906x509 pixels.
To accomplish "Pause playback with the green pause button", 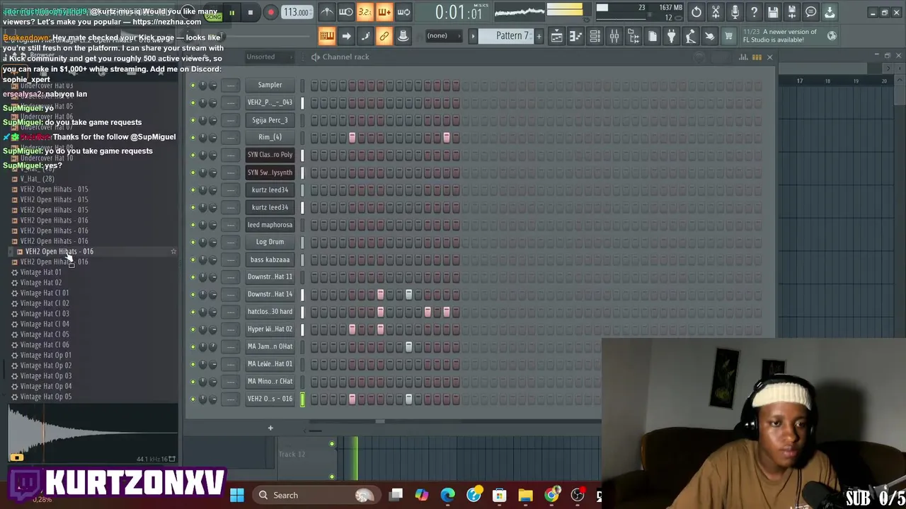I will pos(231,12).
